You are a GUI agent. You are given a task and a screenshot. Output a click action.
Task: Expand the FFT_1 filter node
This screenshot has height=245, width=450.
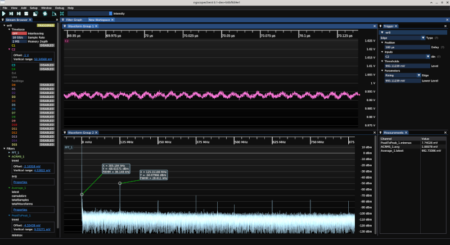pos(9,153)
